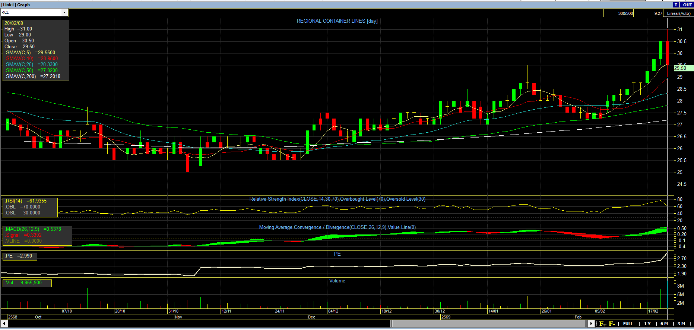Click the OUT button in title bar

[687, 5]
